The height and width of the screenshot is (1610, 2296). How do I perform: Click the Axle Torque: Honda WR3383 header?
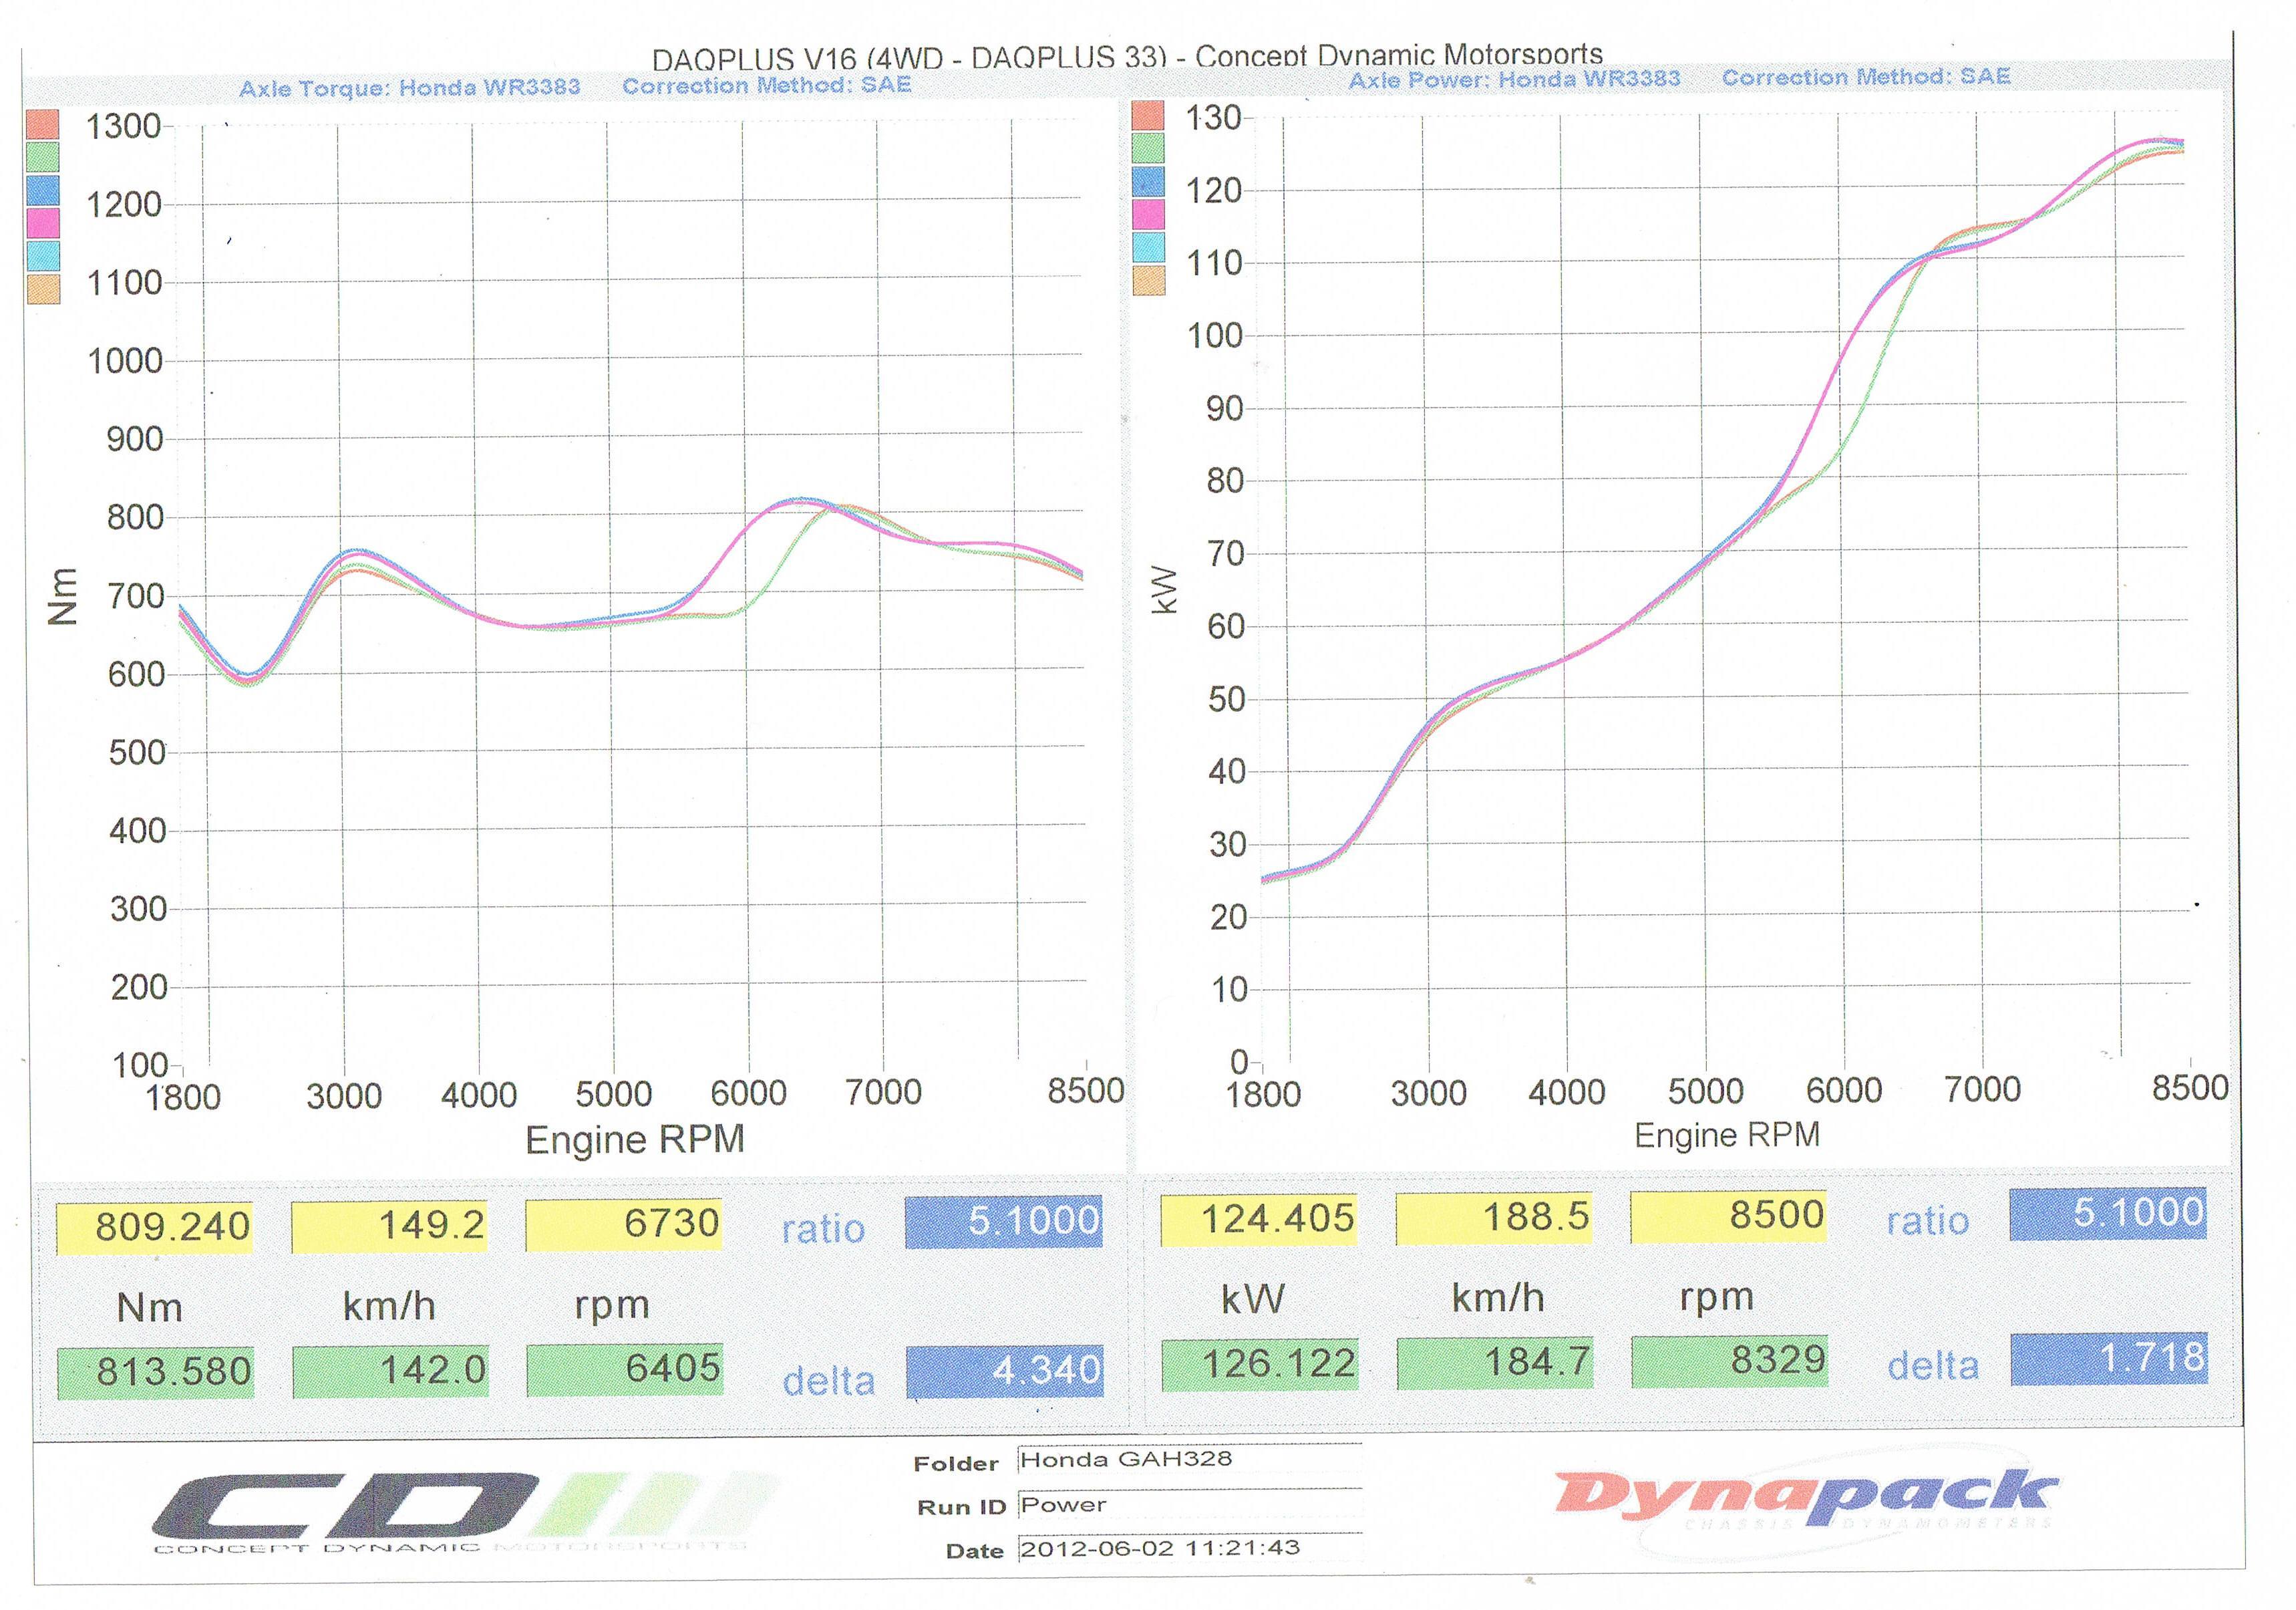[x=409, y=88]
